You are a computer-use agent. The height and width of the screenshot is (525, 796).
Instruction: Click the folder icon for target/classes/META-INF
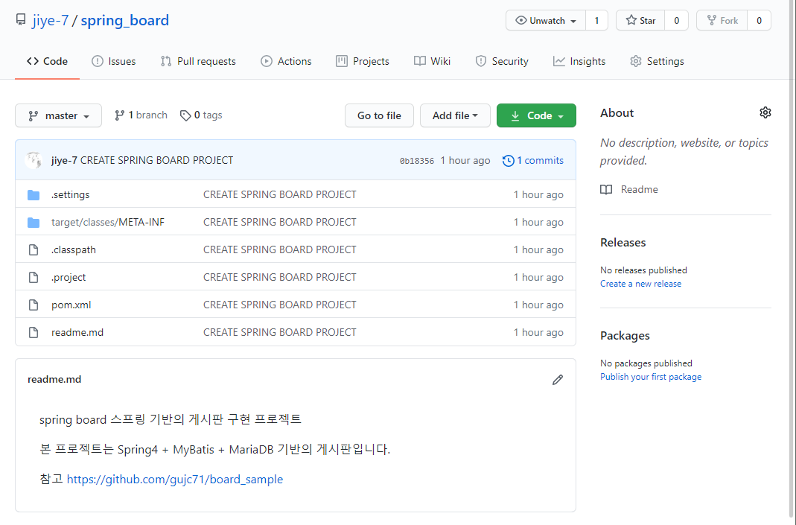coord(34,223)
